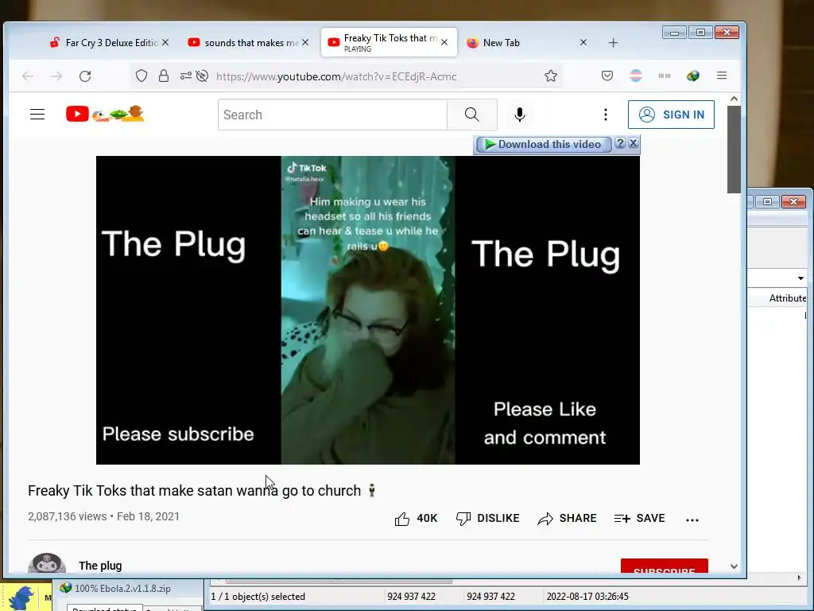Open more actions ellipsis below the video
The width and height of the screenshot is (814, 611).
(x=692, y=519)
